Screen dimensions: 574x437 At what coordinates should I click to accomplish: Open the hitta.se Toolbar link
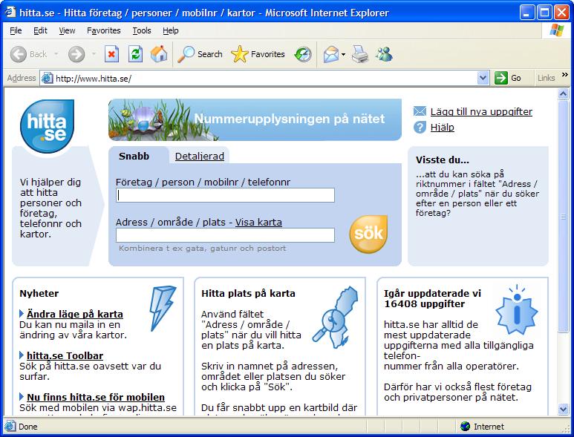tap(65, 355)
